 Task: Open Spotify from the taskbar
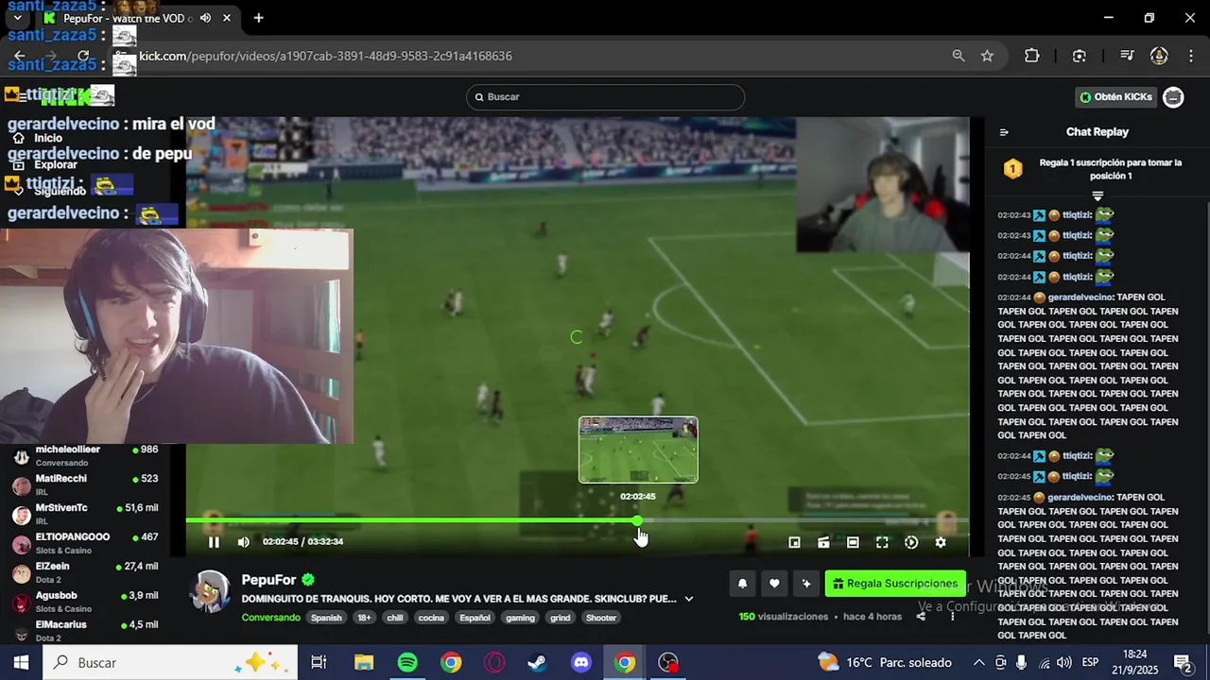click(x=407, y=662)
